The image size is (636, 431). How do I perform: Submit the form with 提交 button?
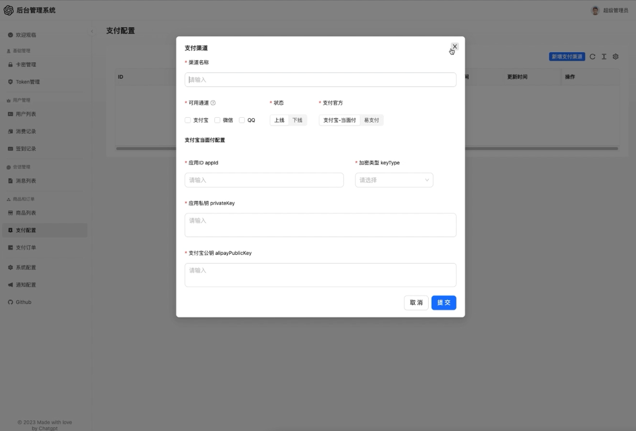tap(443, 302)
